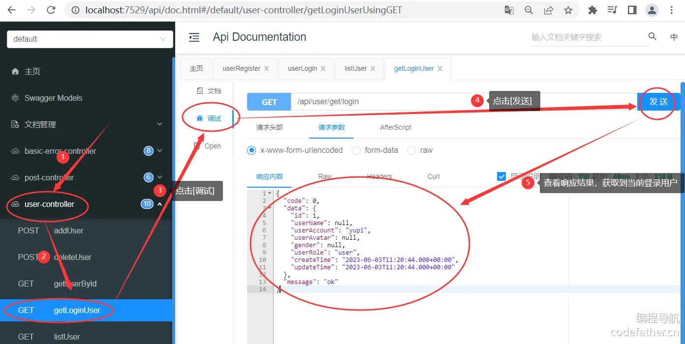The image size is (685, 344).
Task: Close the userLogin tab
Action: pos(323,69)
